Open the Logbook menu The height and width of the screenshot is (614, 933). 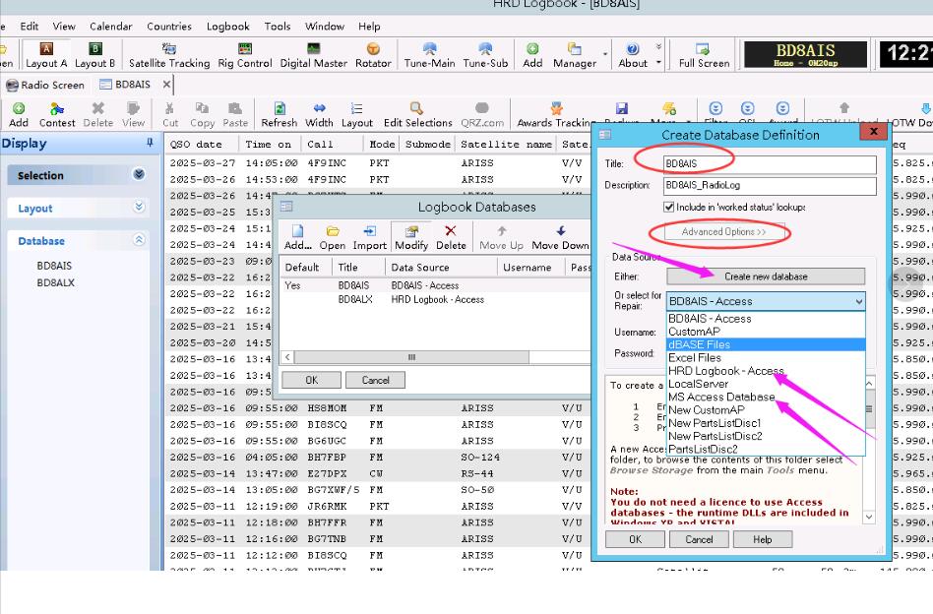[x=228, y=27]
